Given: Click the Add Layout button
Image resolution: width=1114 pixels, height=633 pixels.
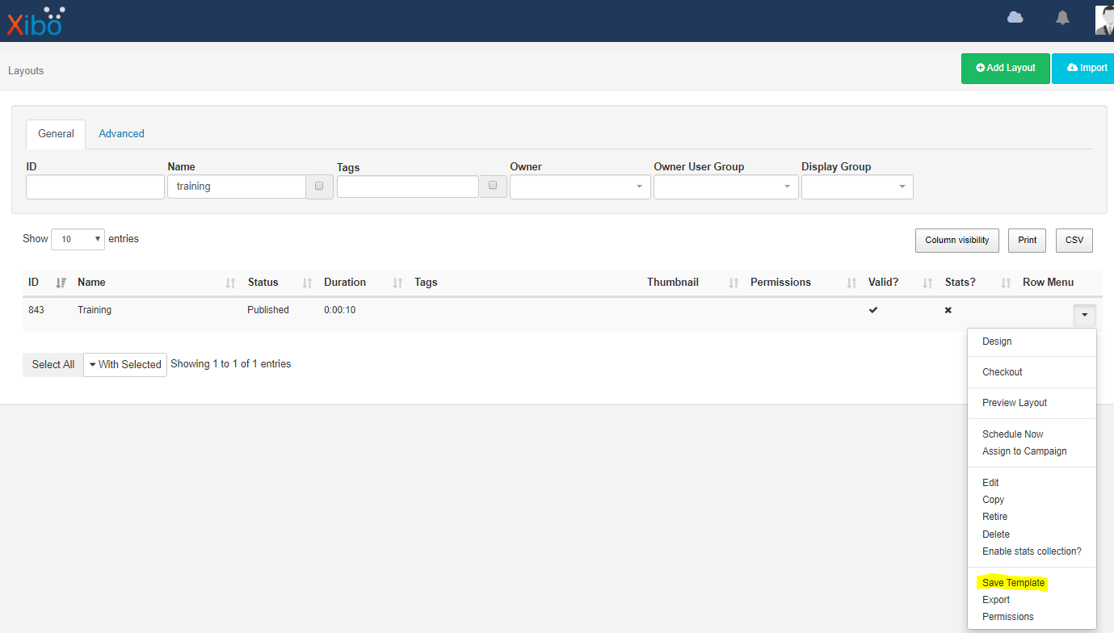Looking at the screenshot, I should [x=1005, y=68].
